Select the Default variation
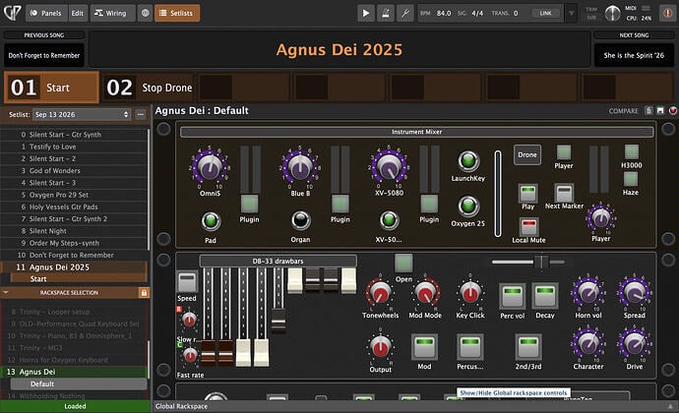The height and width of the screenshot is (413, 679). click(x=79, y=384)
